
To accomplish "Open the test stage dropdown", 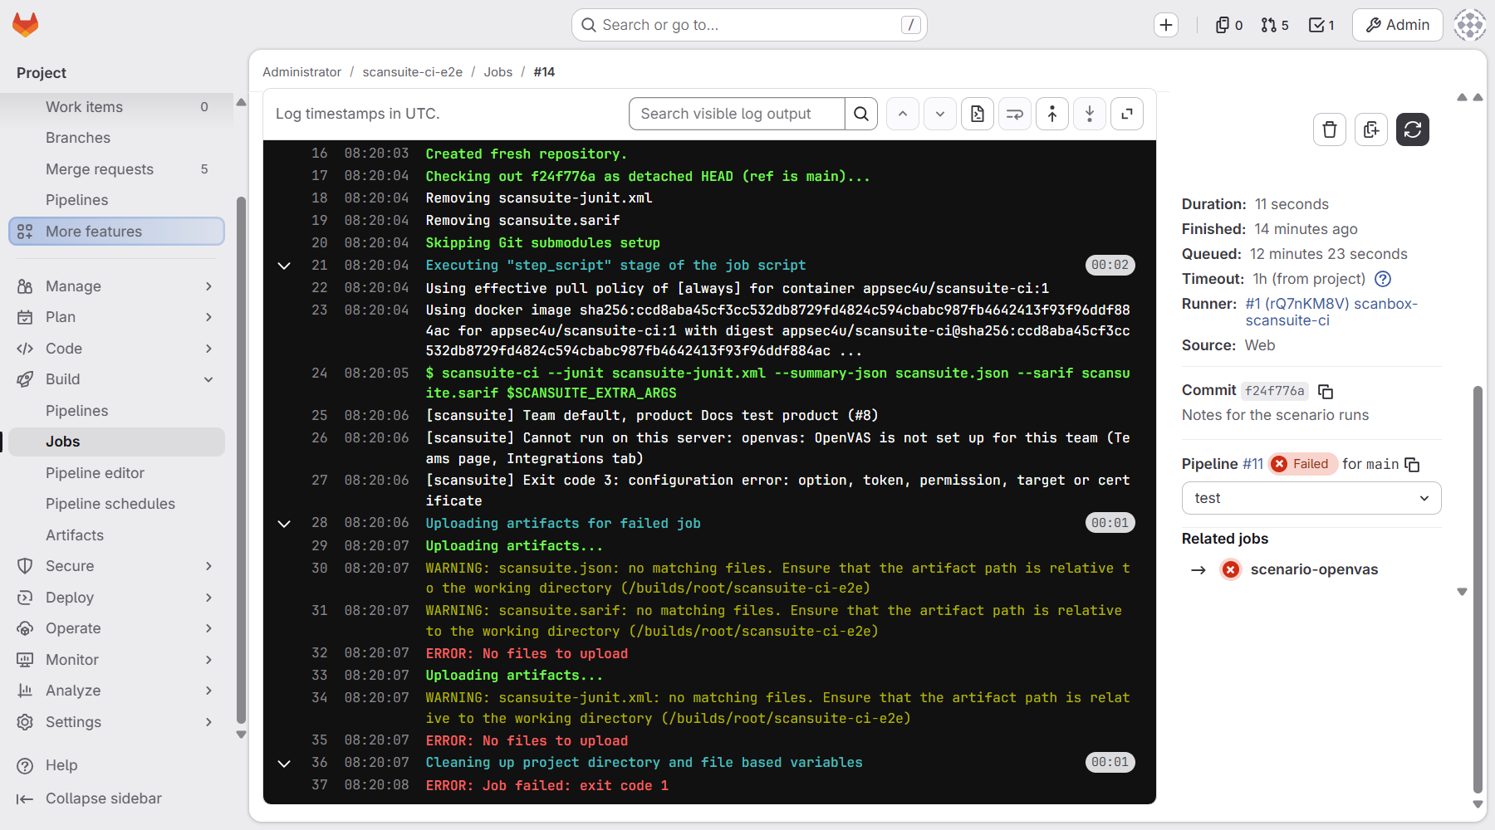I will [x=1311, y=498].
